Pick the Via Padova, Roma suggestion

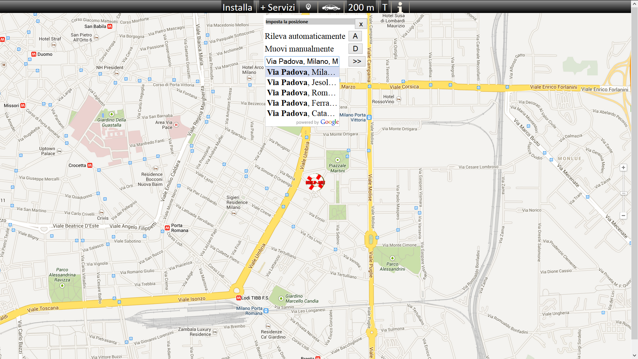coord(302,93)
